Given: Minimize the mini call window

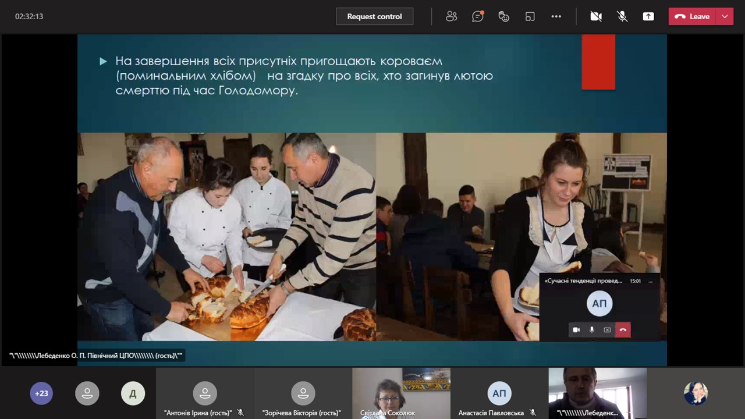Looking at the screenshot, I should coord(650,281).
